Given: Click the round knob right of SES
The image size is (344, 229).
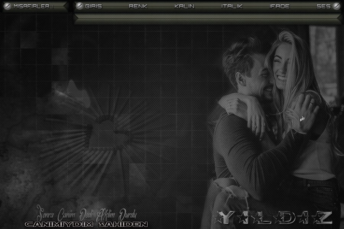Looking at the screenshot, I should click(x=336, y=6).
